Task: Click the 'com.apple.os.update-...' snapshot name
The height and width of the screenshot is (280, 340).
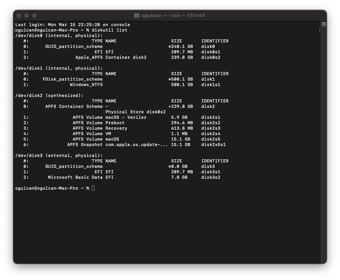Action: pos(137,144)
